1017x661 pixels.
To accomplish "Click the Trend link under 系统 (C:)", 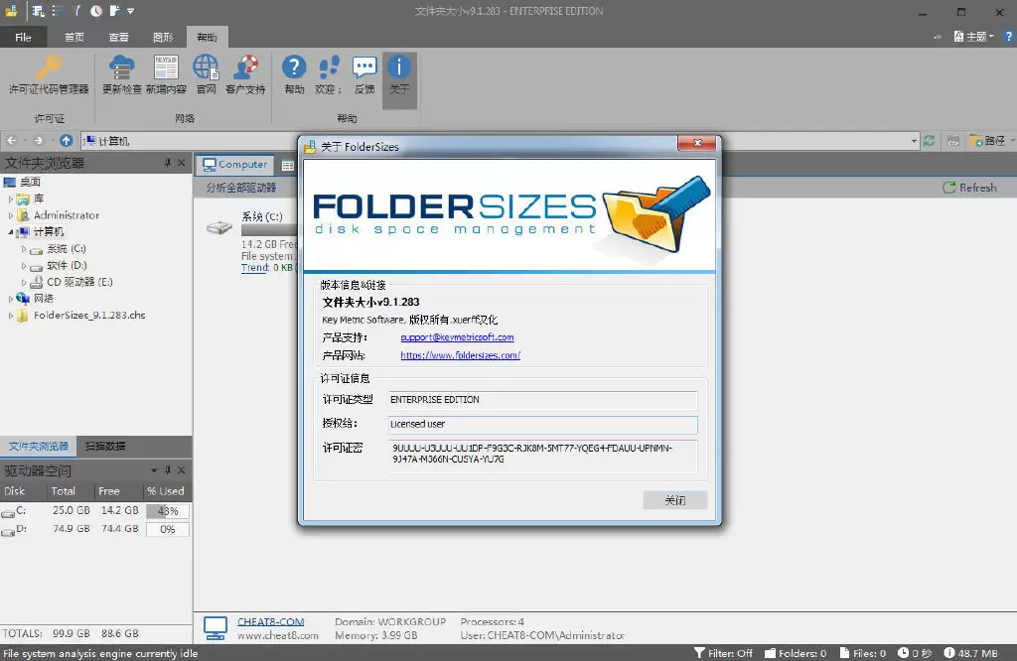I will point(255,268).
